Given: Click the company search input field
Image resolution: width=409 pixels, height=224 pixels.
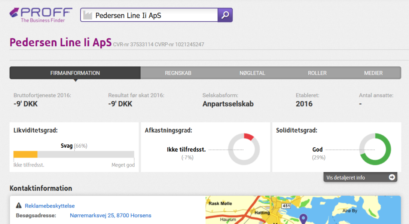Looking at the screenshot, I should [149, 15].
